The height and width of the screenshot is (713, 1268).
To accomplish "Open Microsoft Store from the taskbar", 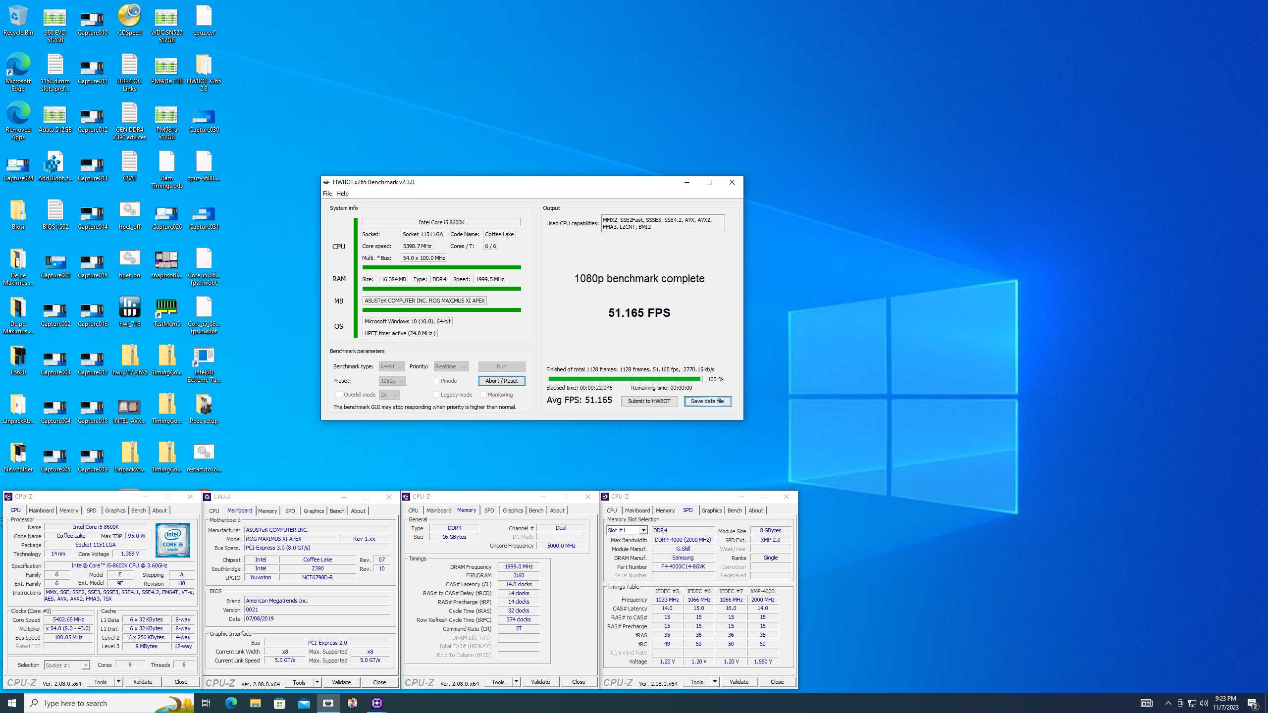I will [x=279, y=703].
